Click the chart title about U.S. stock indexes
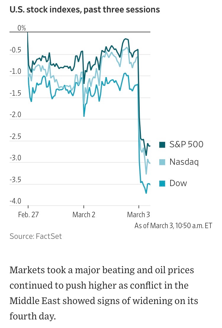 85,10
